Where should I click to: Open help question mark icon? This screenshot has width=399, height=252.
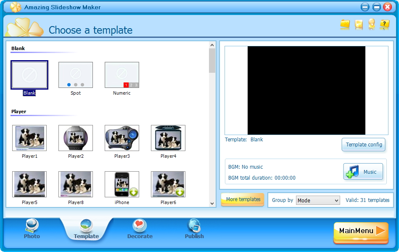click(385, 25)
